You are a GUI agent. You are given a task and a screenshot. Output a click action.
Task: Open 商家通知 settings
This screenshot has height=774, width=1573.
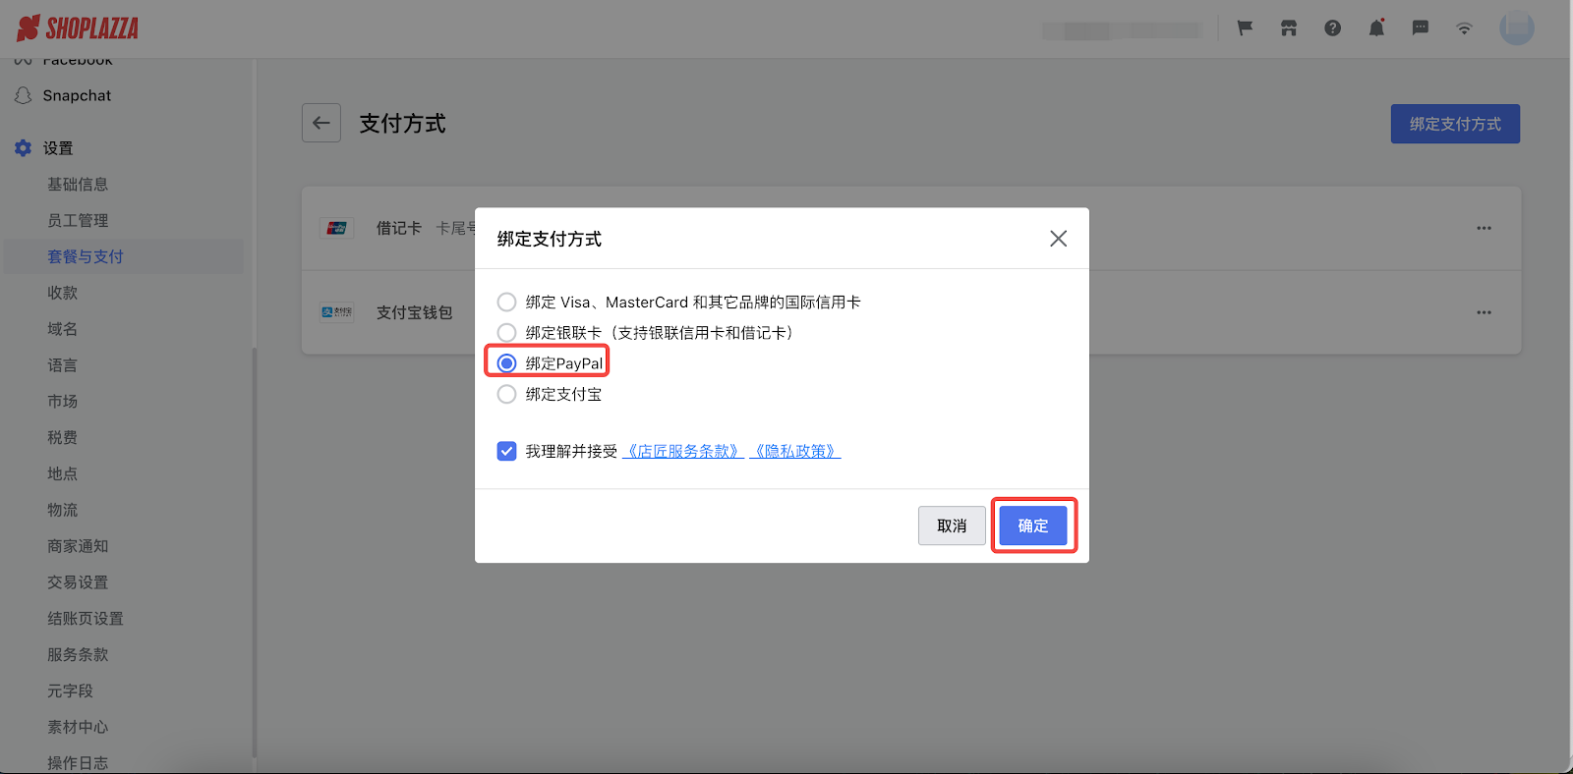tap(78, 546)
